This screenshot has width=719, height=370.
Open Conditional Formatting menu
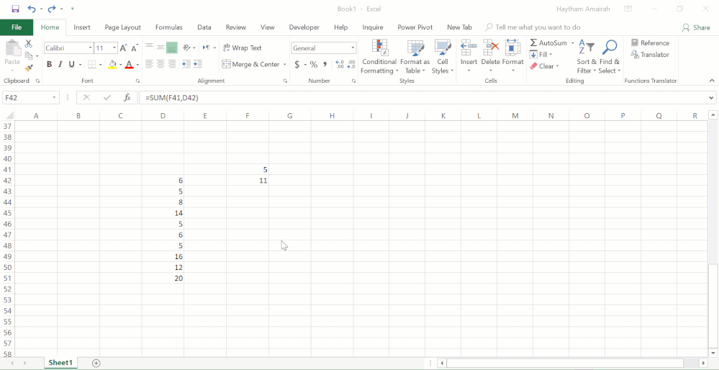click(379, 58)
